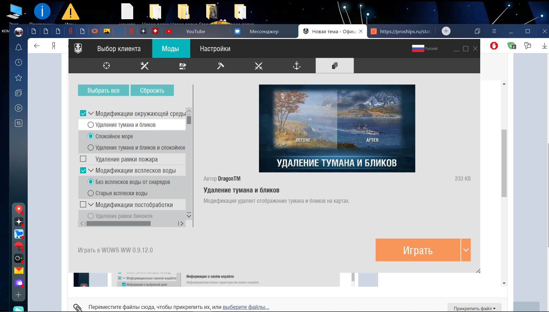Open the crossed swords mods category
This screenshot has width=549, height=312.
pyautogui.click(x=259, y=66)
